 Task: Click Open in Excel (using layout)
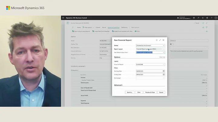click(x=81, y=31)
